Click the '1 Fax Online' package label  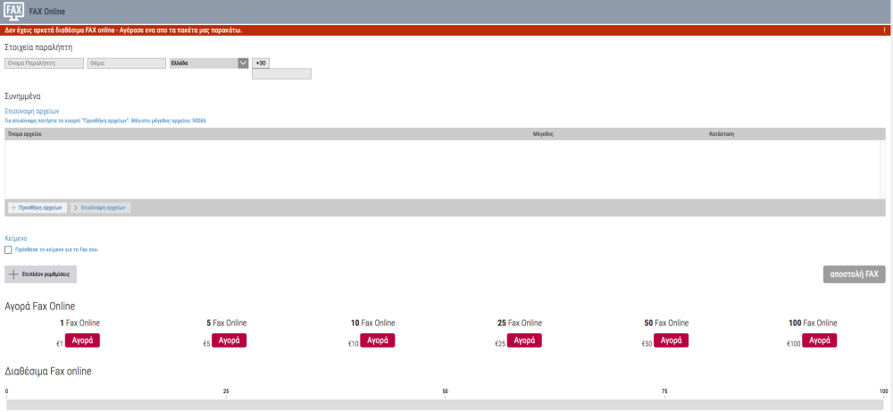click(x=79, y=324)
